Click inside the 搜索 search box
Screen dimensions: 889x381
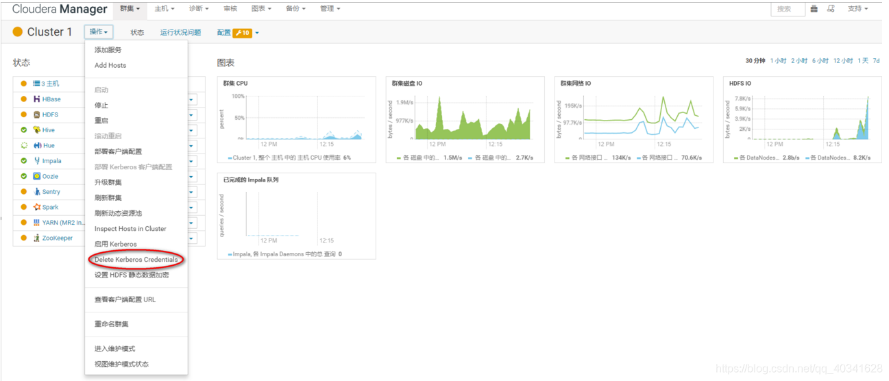[x=788, y=9]
